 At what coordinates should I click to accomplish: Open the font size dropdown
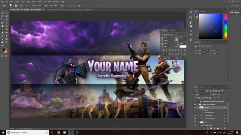(168, 37)
